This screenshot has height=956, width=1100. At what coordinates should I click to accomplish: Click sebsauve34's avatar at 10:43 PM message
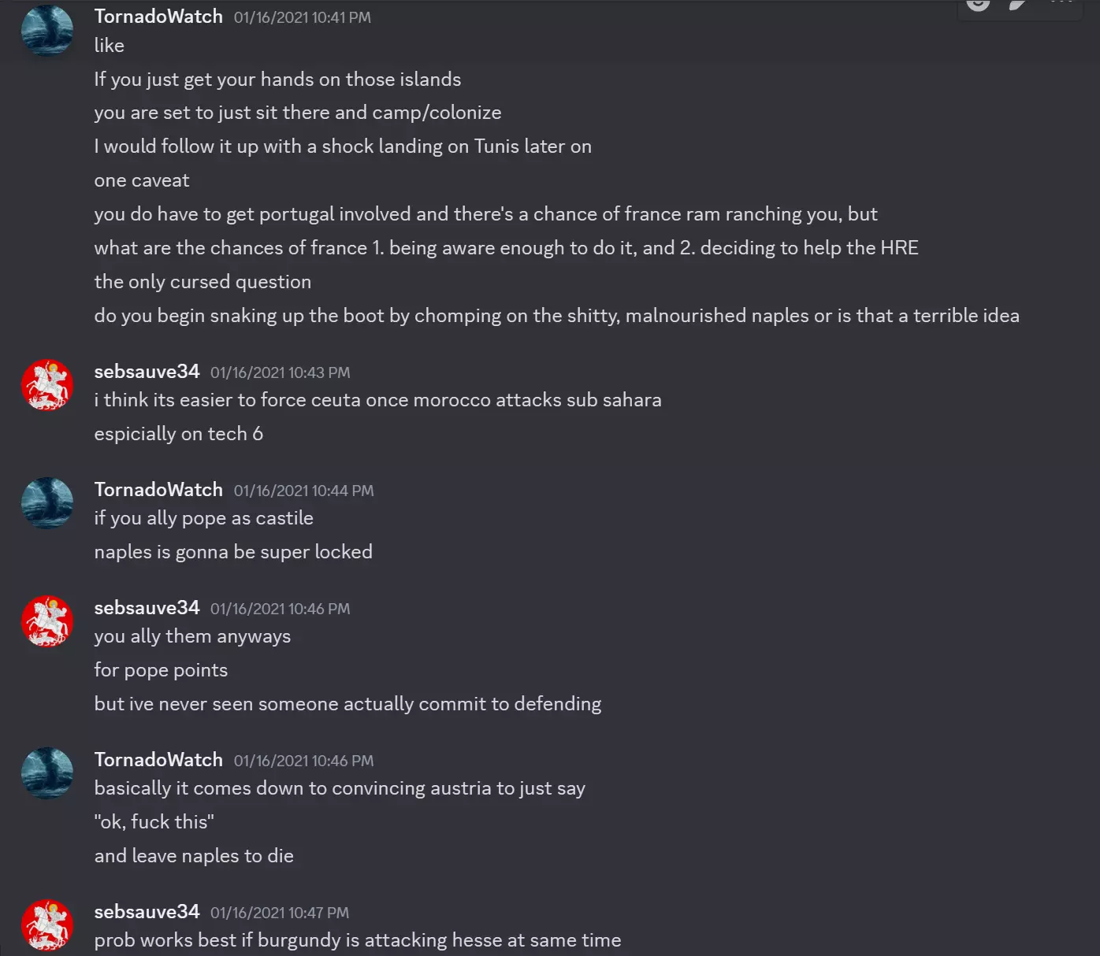[x=47, y=385]
